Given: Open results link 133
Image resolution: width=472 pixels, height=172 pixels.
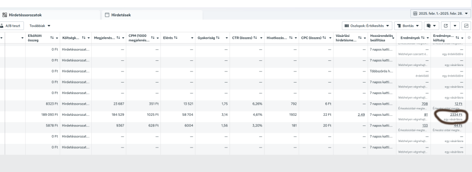Looking at the screenshot, I should (425, 125).
